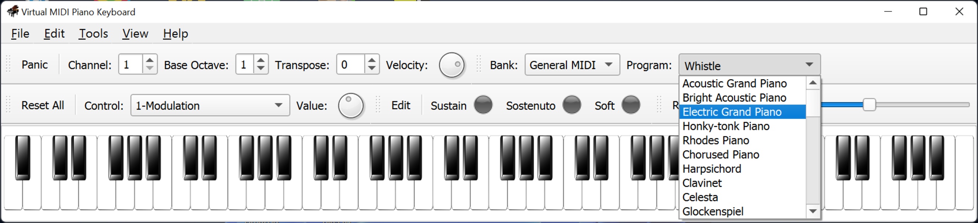
Task: Collapse the Program Whistle dropdown
Action: click(750, 65)
